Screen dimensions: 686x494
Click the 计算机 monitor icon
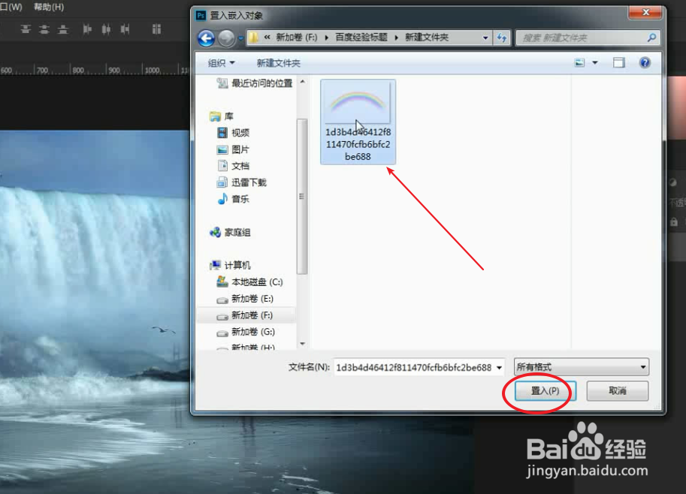tap(215, 265)
